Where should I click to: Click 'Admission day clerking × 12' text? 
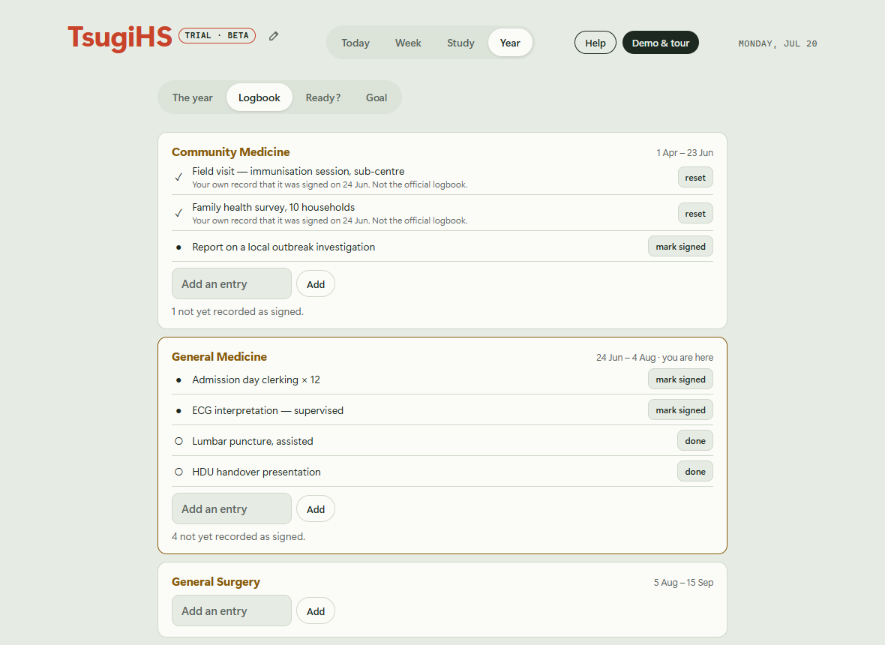(x=256, y=379)
